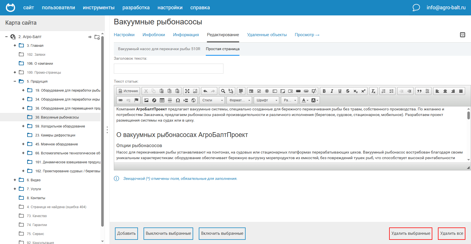Insert an image into the article
This screenshot has height=244, width=471.
pos(146,100)
